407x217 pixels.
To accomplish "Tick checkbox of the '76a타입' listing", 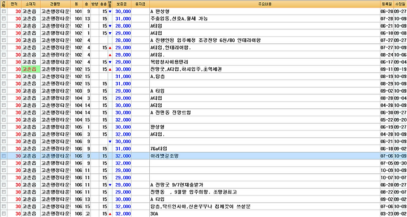I will click(3, 149).
